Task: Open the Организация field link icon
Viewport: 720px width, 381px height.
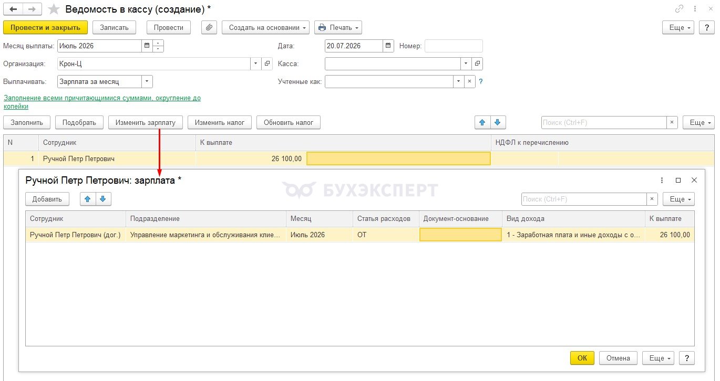Action: (267, 63)
